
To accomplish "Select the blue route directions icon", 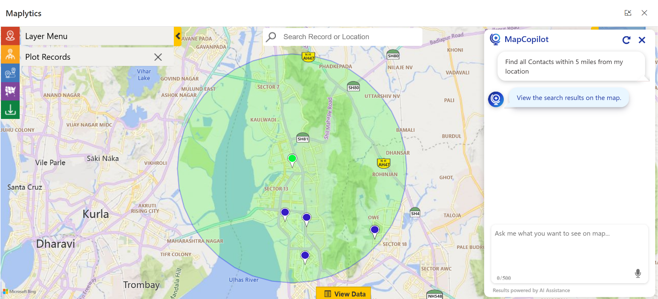I will pyautogui.click(x=10, y=73).
